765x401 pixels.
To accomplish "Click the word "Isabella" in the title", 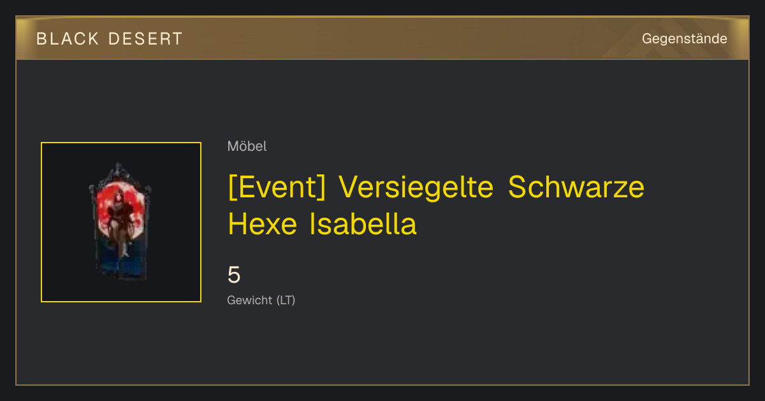I will coord(363,224).
